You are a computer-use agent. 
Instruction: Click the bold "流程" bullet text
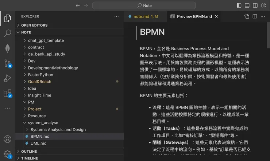click(x=157, y=107)
